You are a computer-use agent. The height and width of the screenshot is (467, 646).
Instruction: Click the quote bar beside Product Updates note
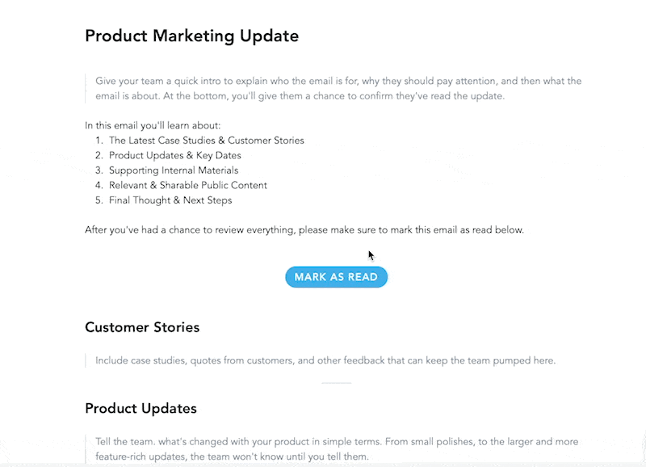[86, 449]
